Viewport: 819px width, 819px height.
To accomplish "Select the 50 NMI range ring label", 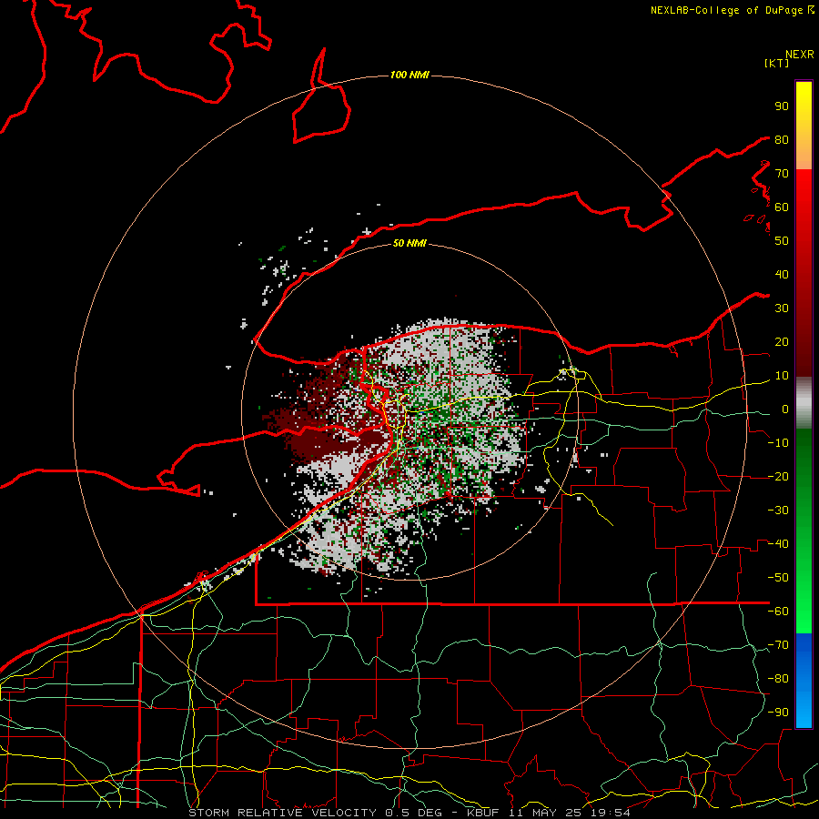I will coord(409,243).
